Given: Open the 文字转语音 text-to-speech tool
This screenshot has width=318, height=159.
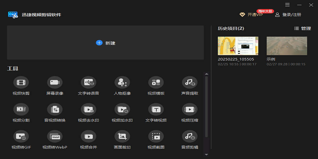Looking at the screenshot, I should pos(89,82).
